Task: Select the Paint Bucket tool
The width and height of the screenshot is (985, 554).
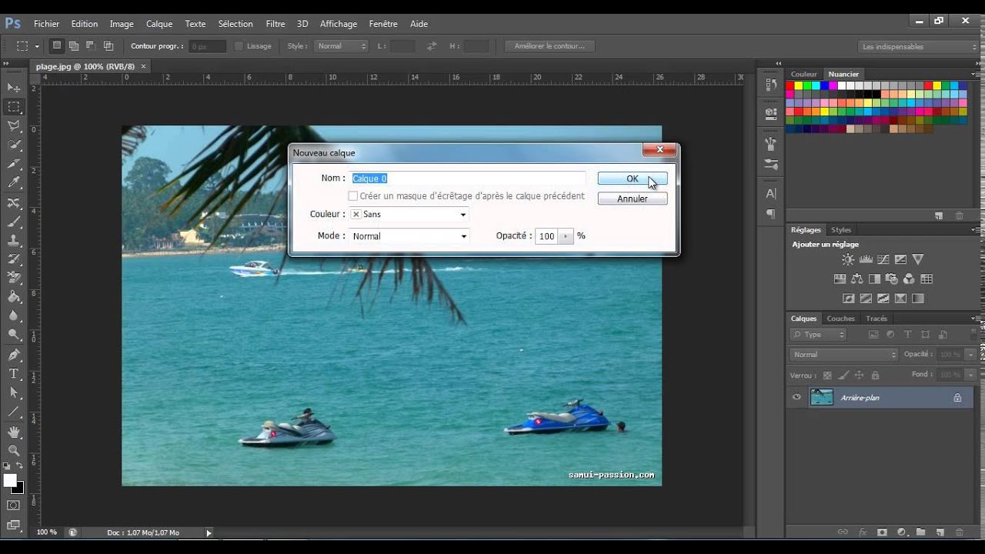Action: pos(14,297)
